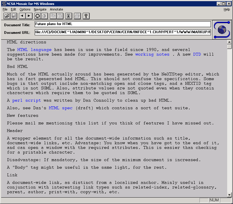
Task: Click the 'Header' heading text
Action: click(15, 131)
